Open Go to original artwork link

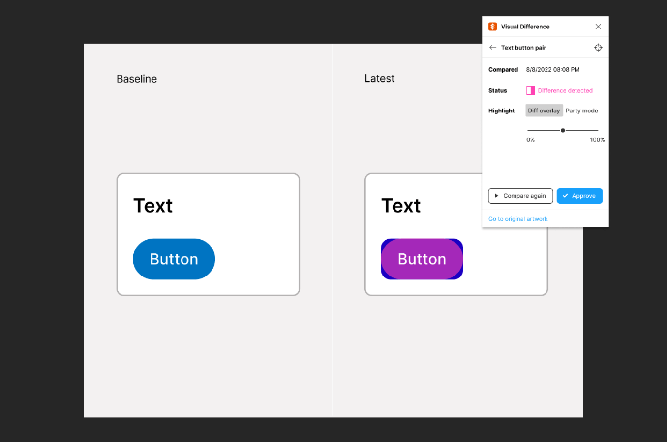click(517, 218)
